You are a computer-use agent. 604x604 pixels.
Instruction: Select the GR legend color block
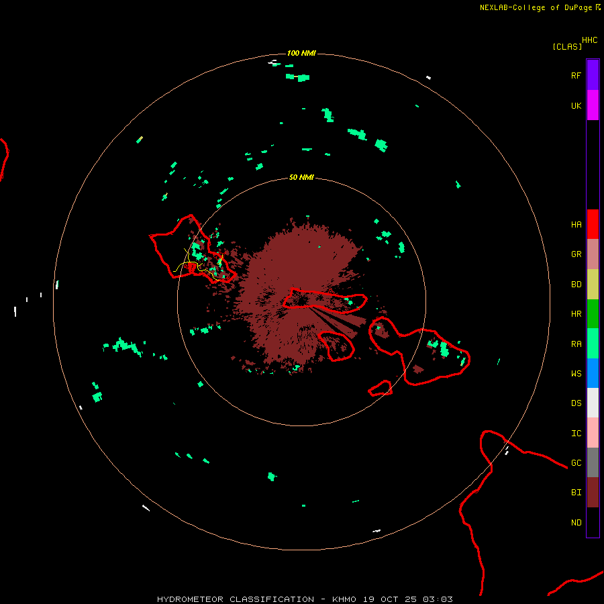[593, 254]
